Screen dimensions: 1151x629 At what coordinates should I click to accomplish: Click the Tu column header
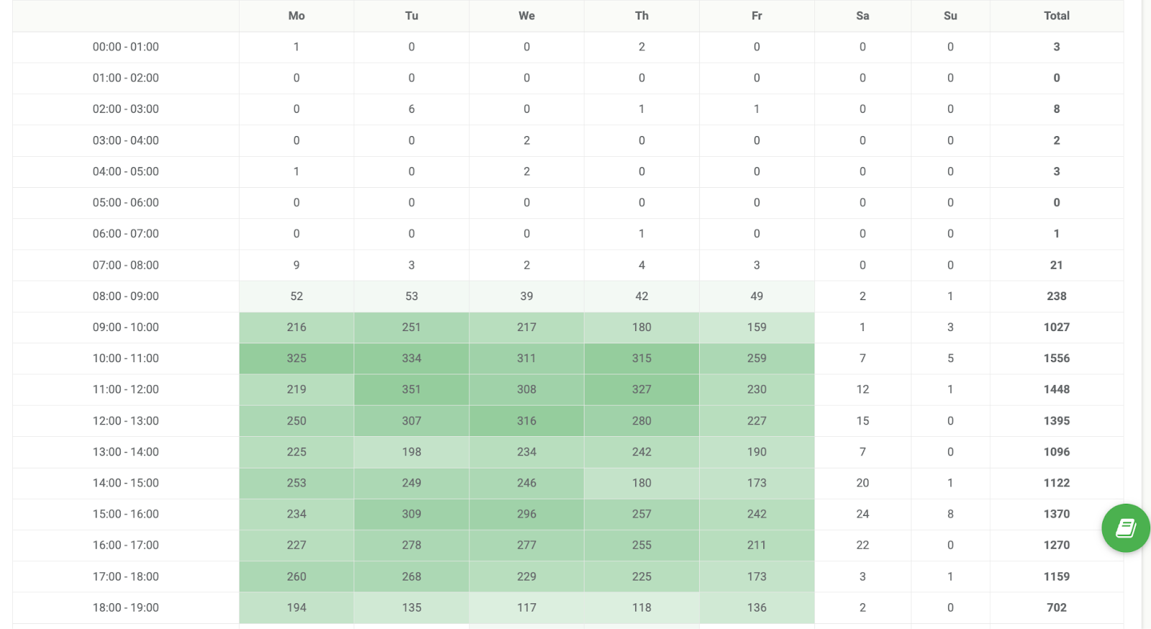(411, 16)
